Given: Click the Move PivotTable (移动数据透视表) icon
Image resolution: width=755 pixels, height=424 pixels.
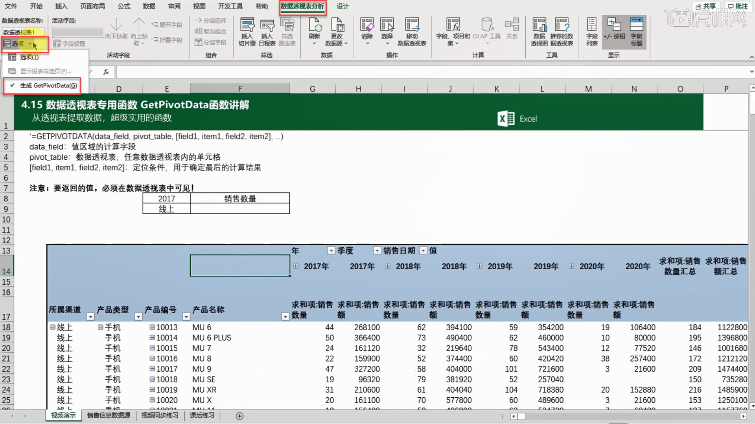Looking at the screenshot, I should point(412,27).
